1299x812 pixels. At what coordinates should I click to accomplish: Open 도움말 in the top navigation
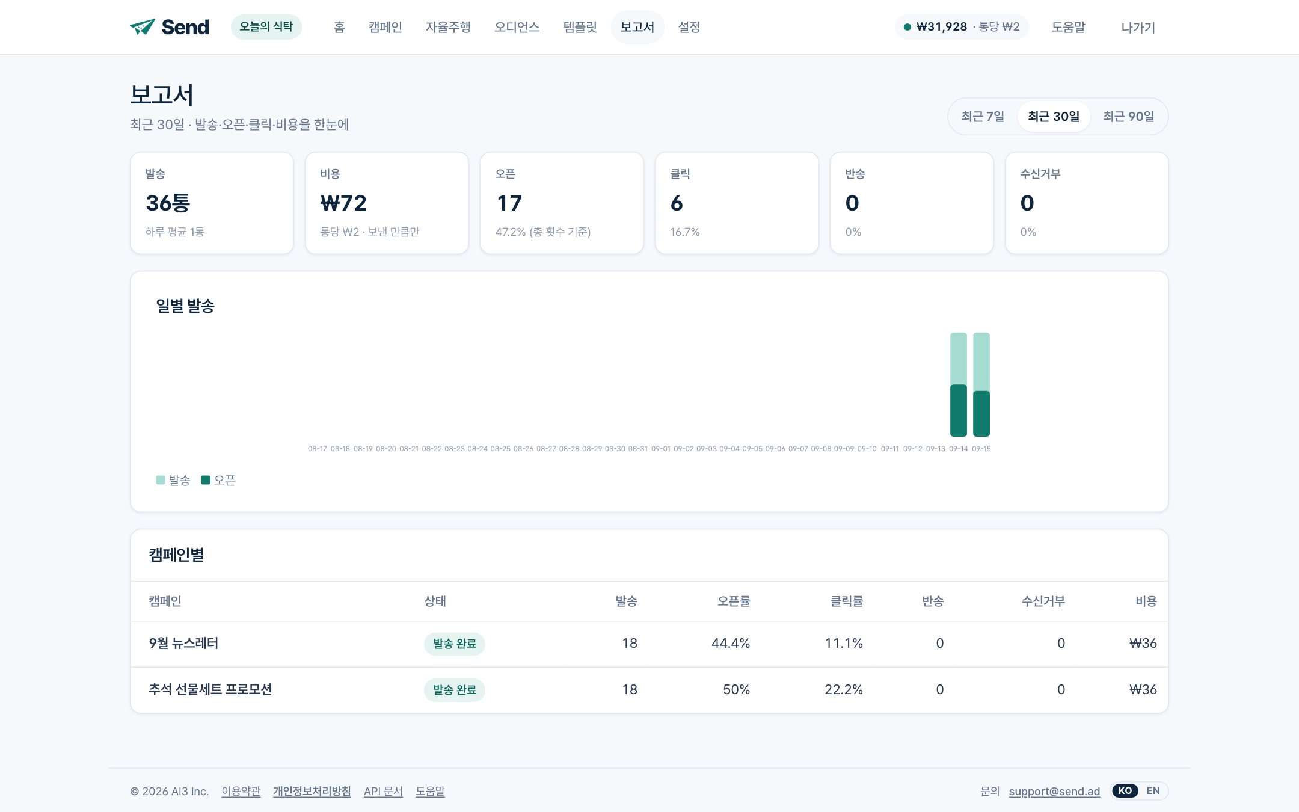click(1068, 27)
